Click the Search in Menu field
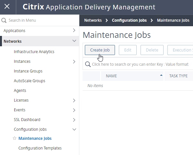 [40, 20]
